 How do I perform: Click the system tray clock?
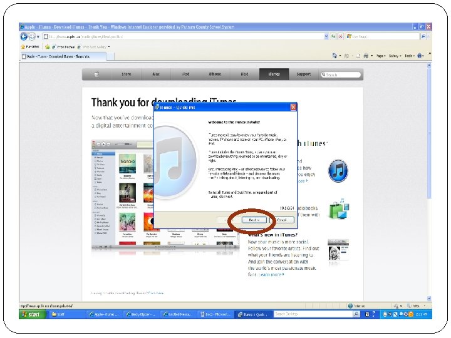[423, 314]
